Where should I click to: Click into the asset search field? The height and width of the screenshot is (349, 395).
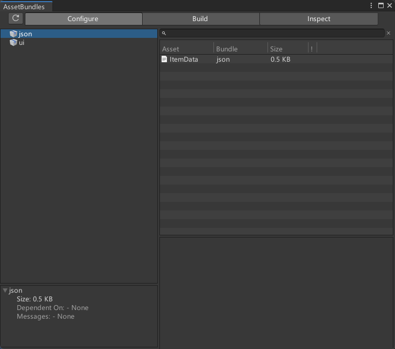(276, 34)
